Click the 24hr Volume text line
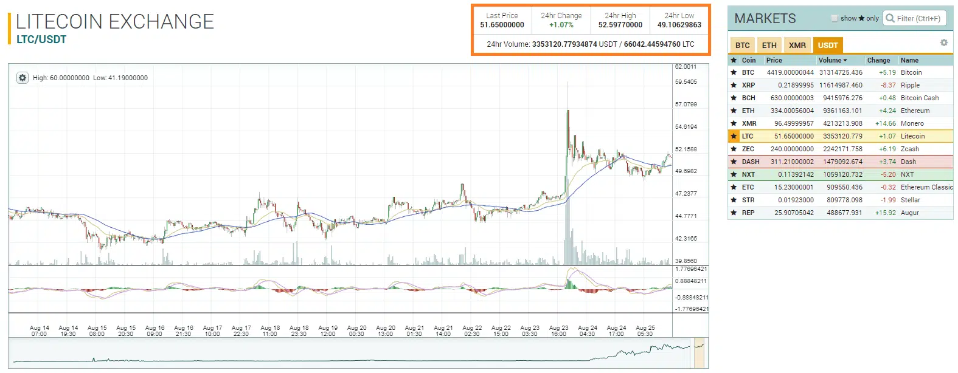The width and height of the screenshot is (958, 373). click(x=591, y=44)
